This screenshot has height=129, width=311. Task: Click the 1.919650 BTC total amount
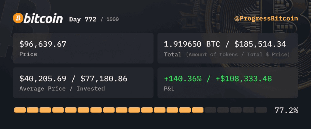pos(192,44)
